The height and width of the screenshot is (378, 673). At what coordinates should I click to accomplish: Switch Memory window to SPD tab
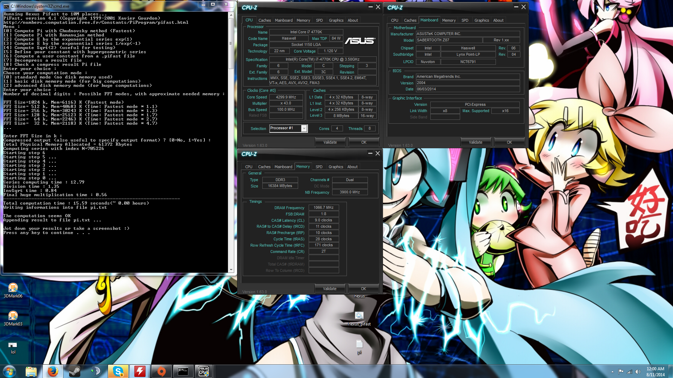pos(319,167)
